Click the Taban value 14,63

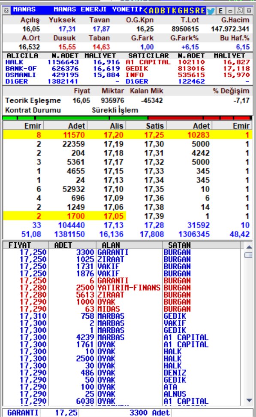(101, 47)
